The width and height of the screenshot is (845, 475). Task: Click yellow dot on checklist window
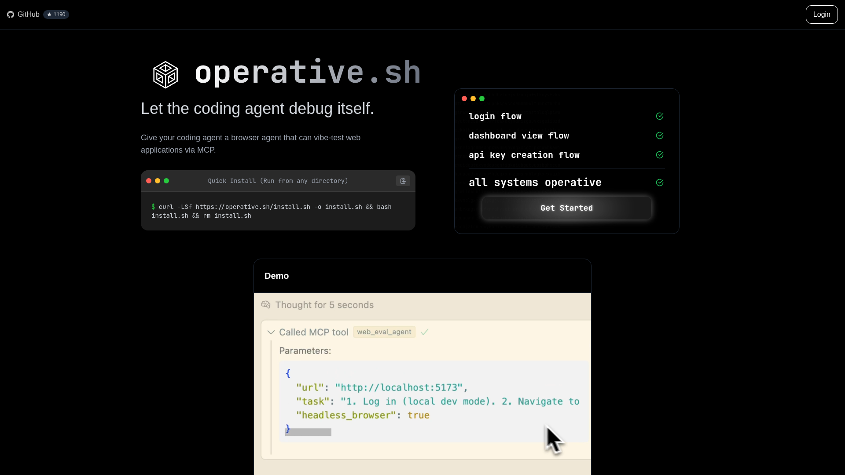(x=473, y=99)
